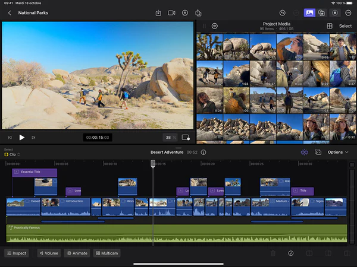Image resolution: width=357 pixels, height=267 pixels.
Task: Open the camera recording icon
Action: tap(172, 12)
